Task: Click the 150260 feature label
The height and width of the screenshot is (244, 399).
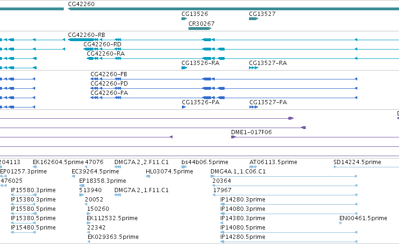Action: point(98,209)
